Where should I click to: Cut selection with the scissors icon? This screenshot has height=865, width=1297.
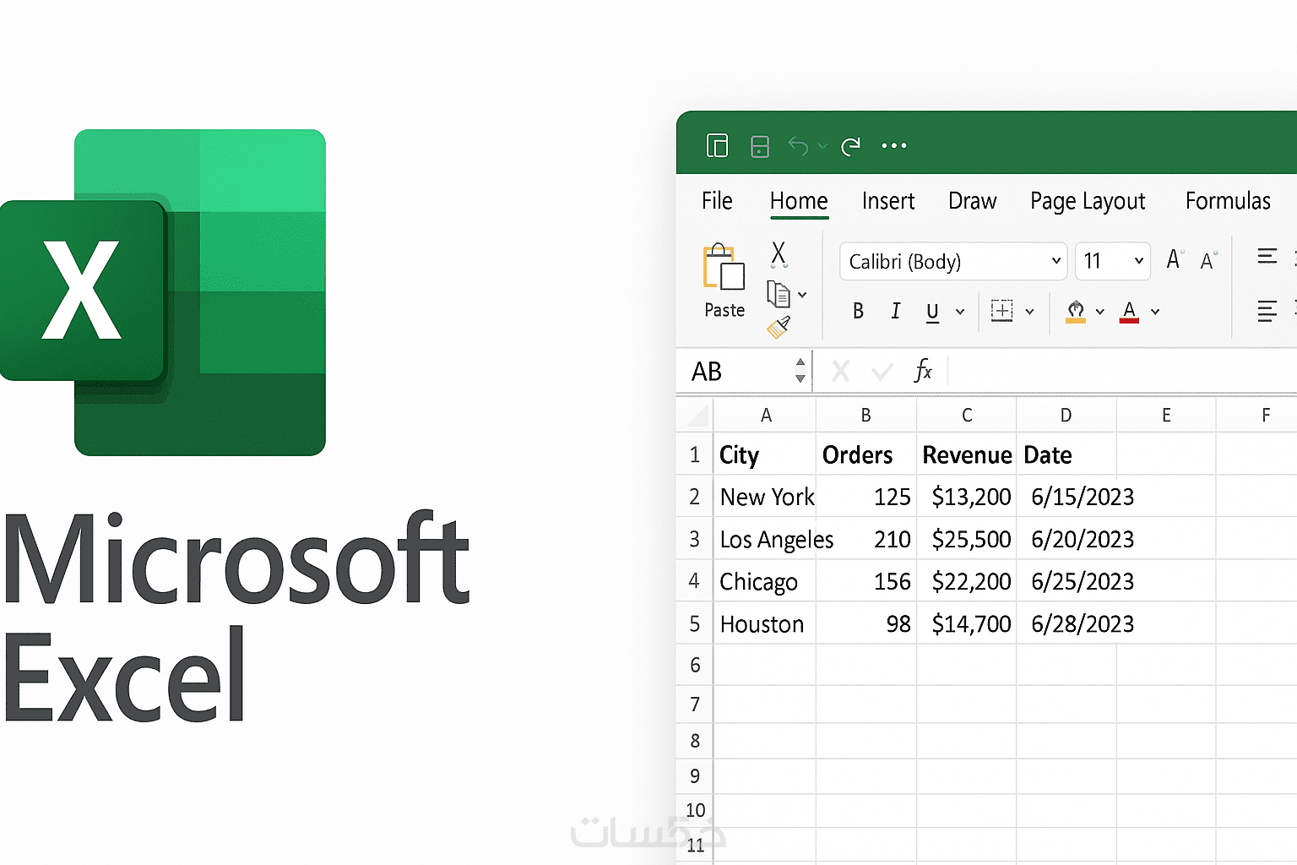coord(779,253)
